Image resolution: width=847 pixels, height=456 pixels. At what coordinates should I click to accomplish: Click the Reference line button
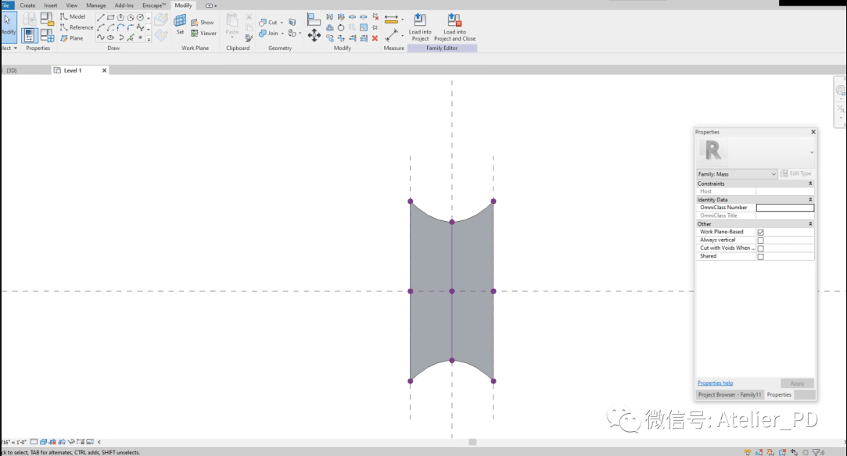click(76, 27)
